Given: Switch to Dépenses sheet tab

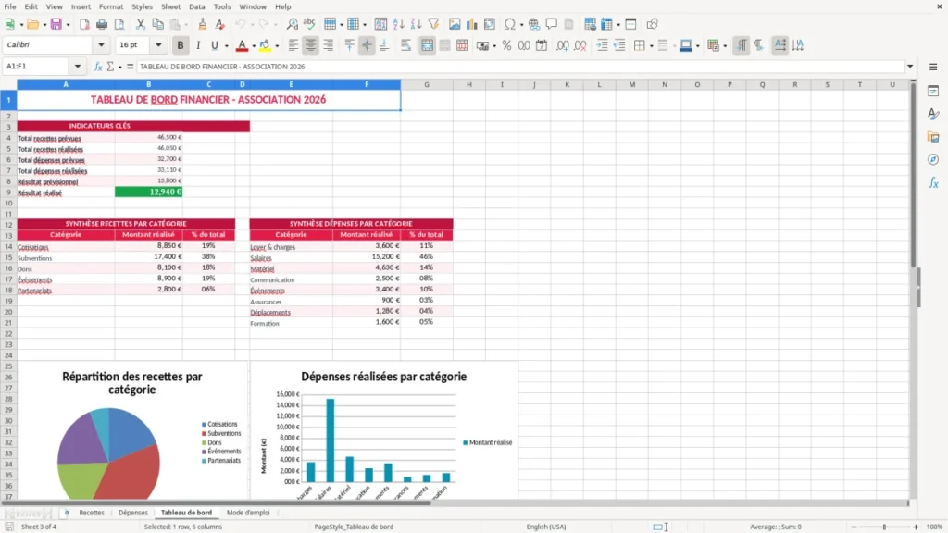Looking at the screenshot, I should coord(133,513).
